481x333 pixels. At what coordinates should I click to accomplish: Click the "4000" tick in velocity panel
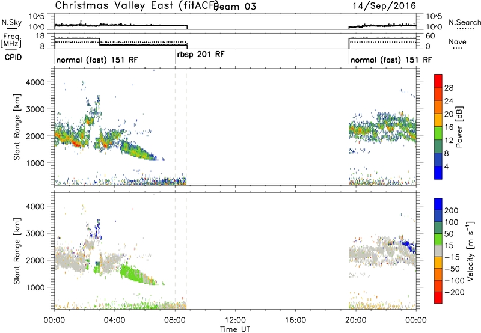pos(35,206)
